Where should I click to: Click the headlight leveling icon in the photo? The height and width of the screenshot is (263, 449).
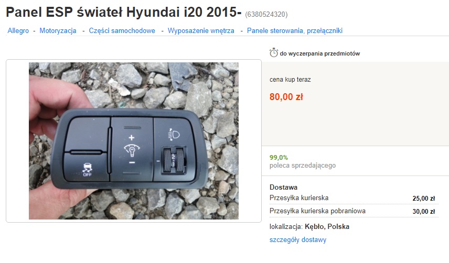point(174,134)
